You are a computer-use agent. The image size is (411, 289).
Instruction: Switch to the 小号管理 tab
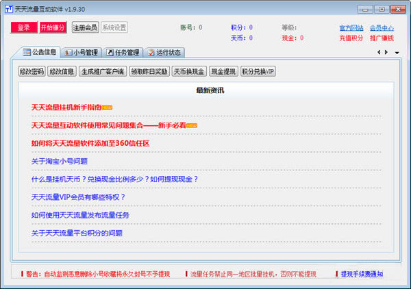point(81,52)
